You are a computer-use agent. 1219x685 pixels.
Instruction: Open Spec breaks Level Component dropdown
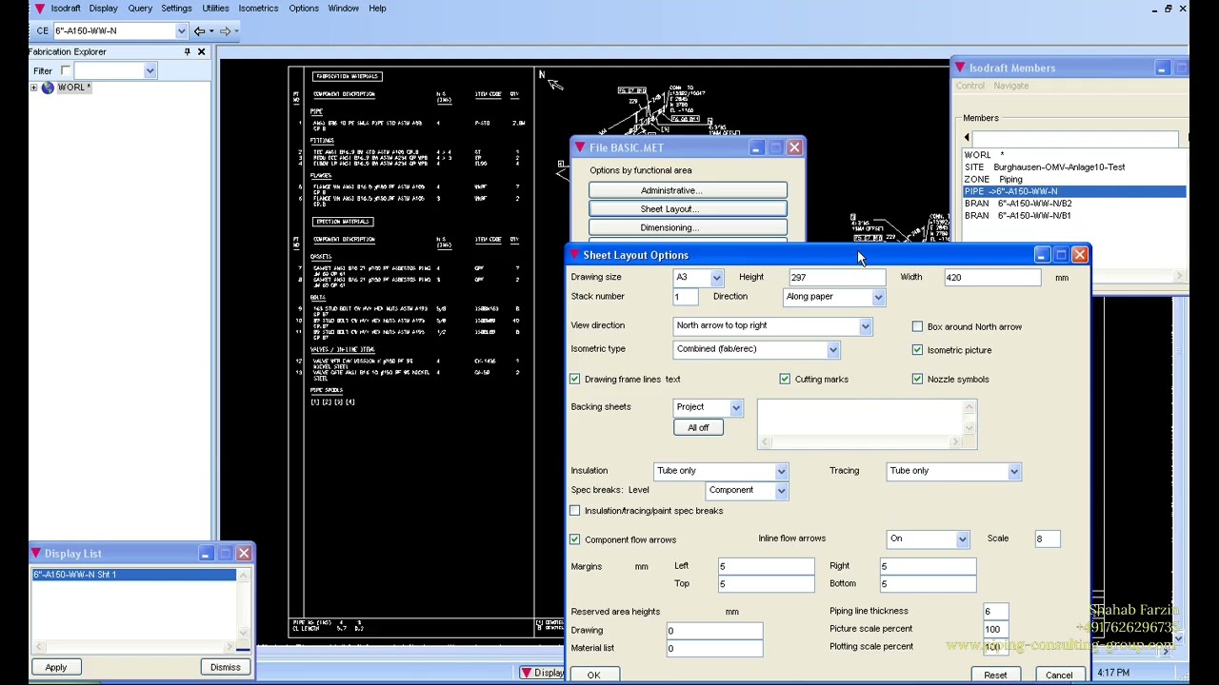(781, 491)
